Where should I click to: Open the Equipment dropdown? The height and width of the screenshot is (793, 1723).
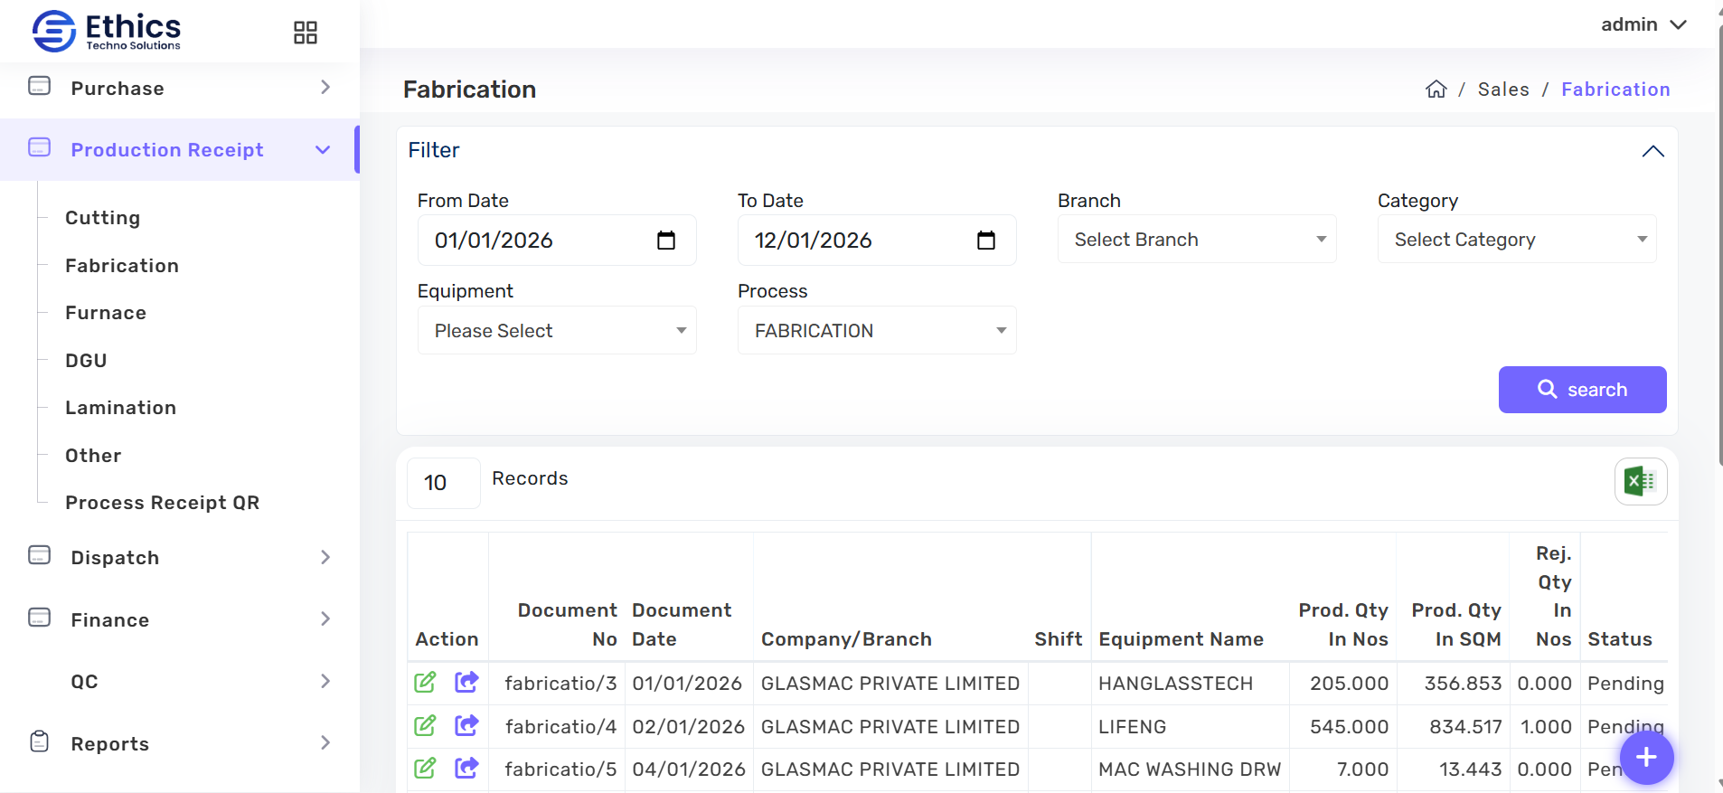556,331
